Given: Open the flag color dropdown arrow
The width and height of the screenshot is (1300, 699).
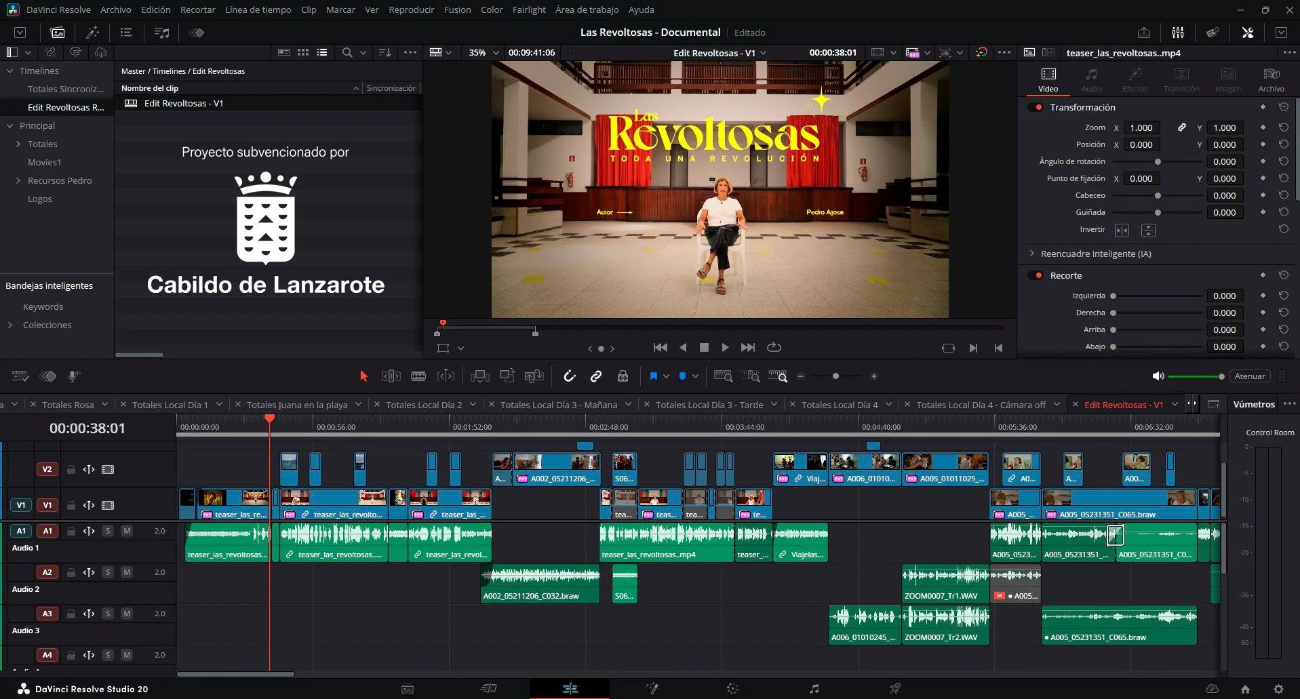Looking at the screenshot, I should tap(666, 376).
